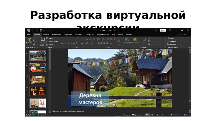Screen dimensions: 216x121
Task: Start slideshow from quick access toolbar
Action: (41, 30)
